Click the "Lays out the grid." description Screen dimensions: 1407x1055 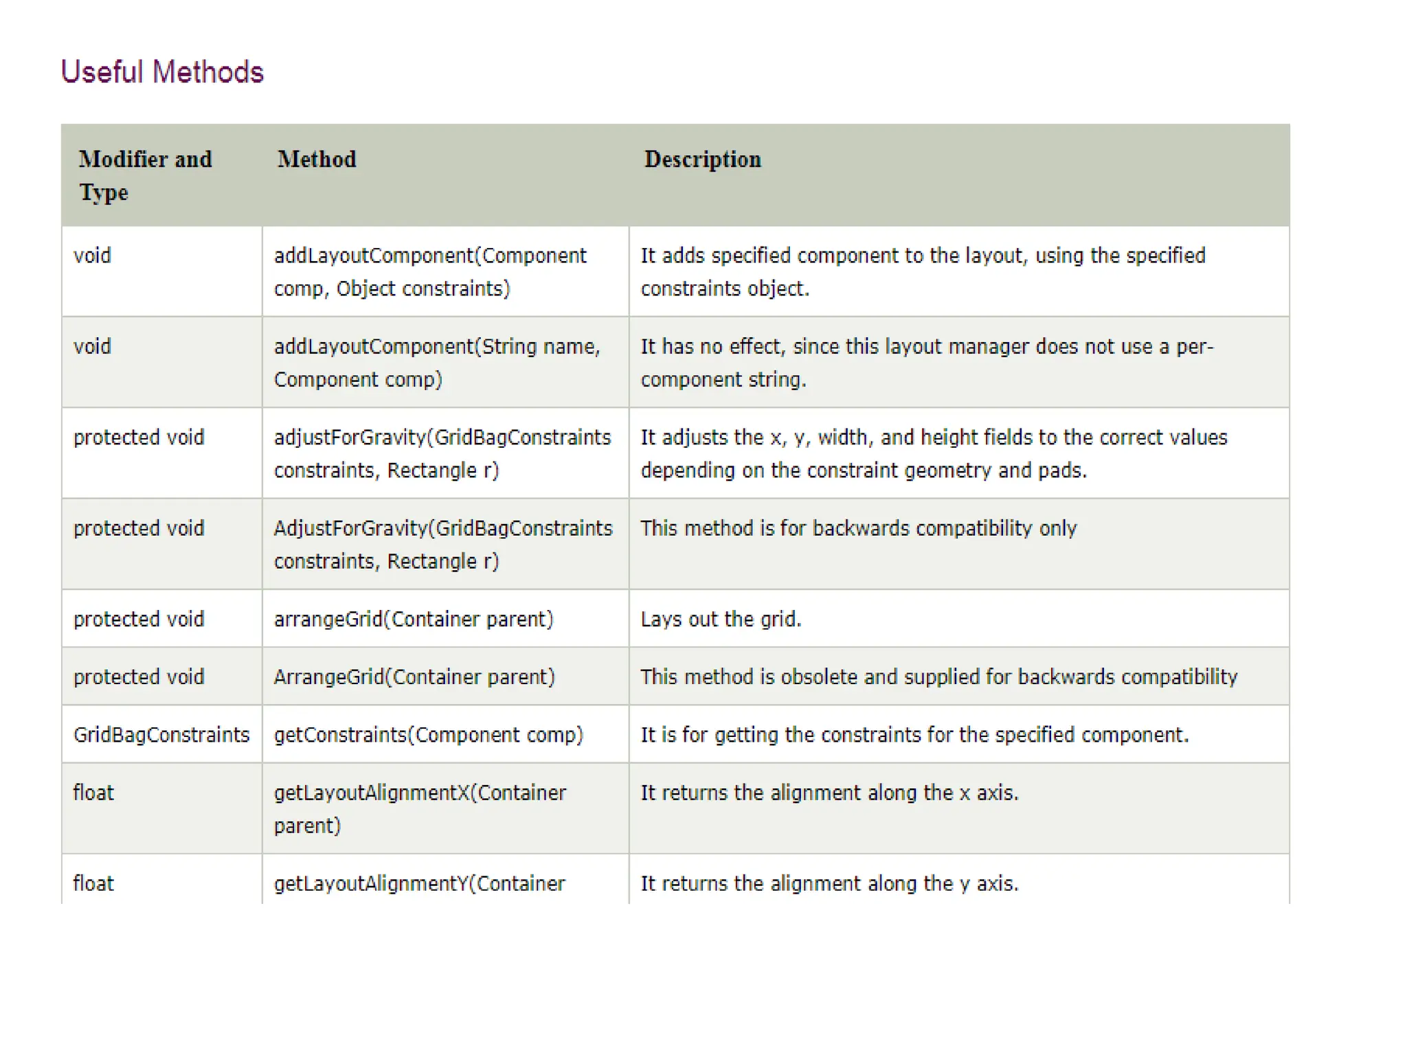721,619
